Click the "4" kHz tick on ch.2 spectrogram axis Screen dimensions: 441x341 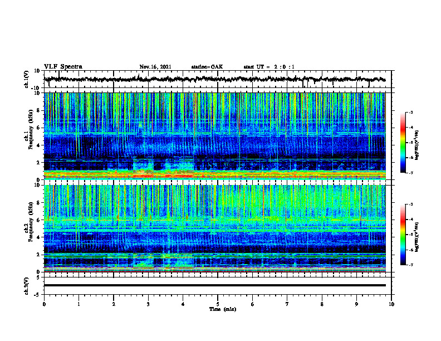click(x=39, y=237)
